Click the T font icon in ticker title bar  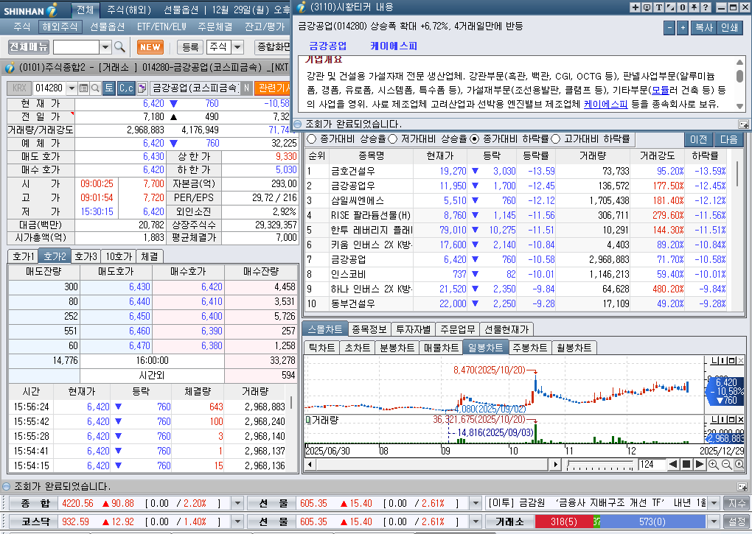point(658,7)
